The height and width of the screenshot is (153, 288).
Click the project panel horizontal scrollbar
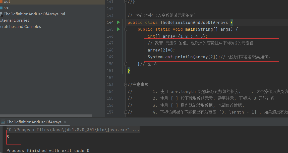pyautogui.click(x=46, y=116)
